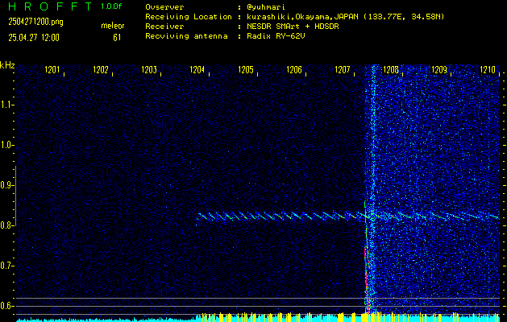Click the red meteor echo streak
The image size is (507, 322).
(x=367, y=280)
